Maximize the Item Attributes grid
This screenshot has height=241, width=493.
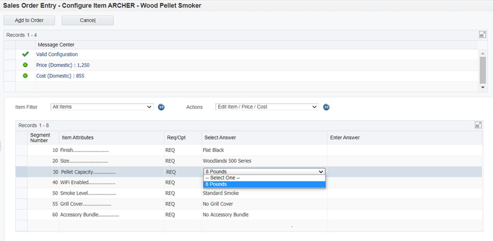pos(478,125)
